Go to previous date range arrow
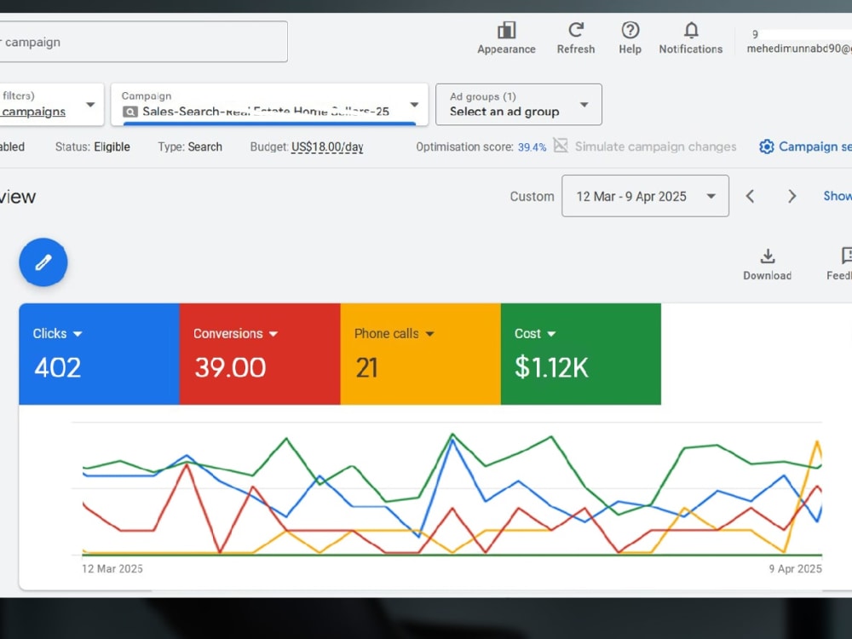 point(751,196)
